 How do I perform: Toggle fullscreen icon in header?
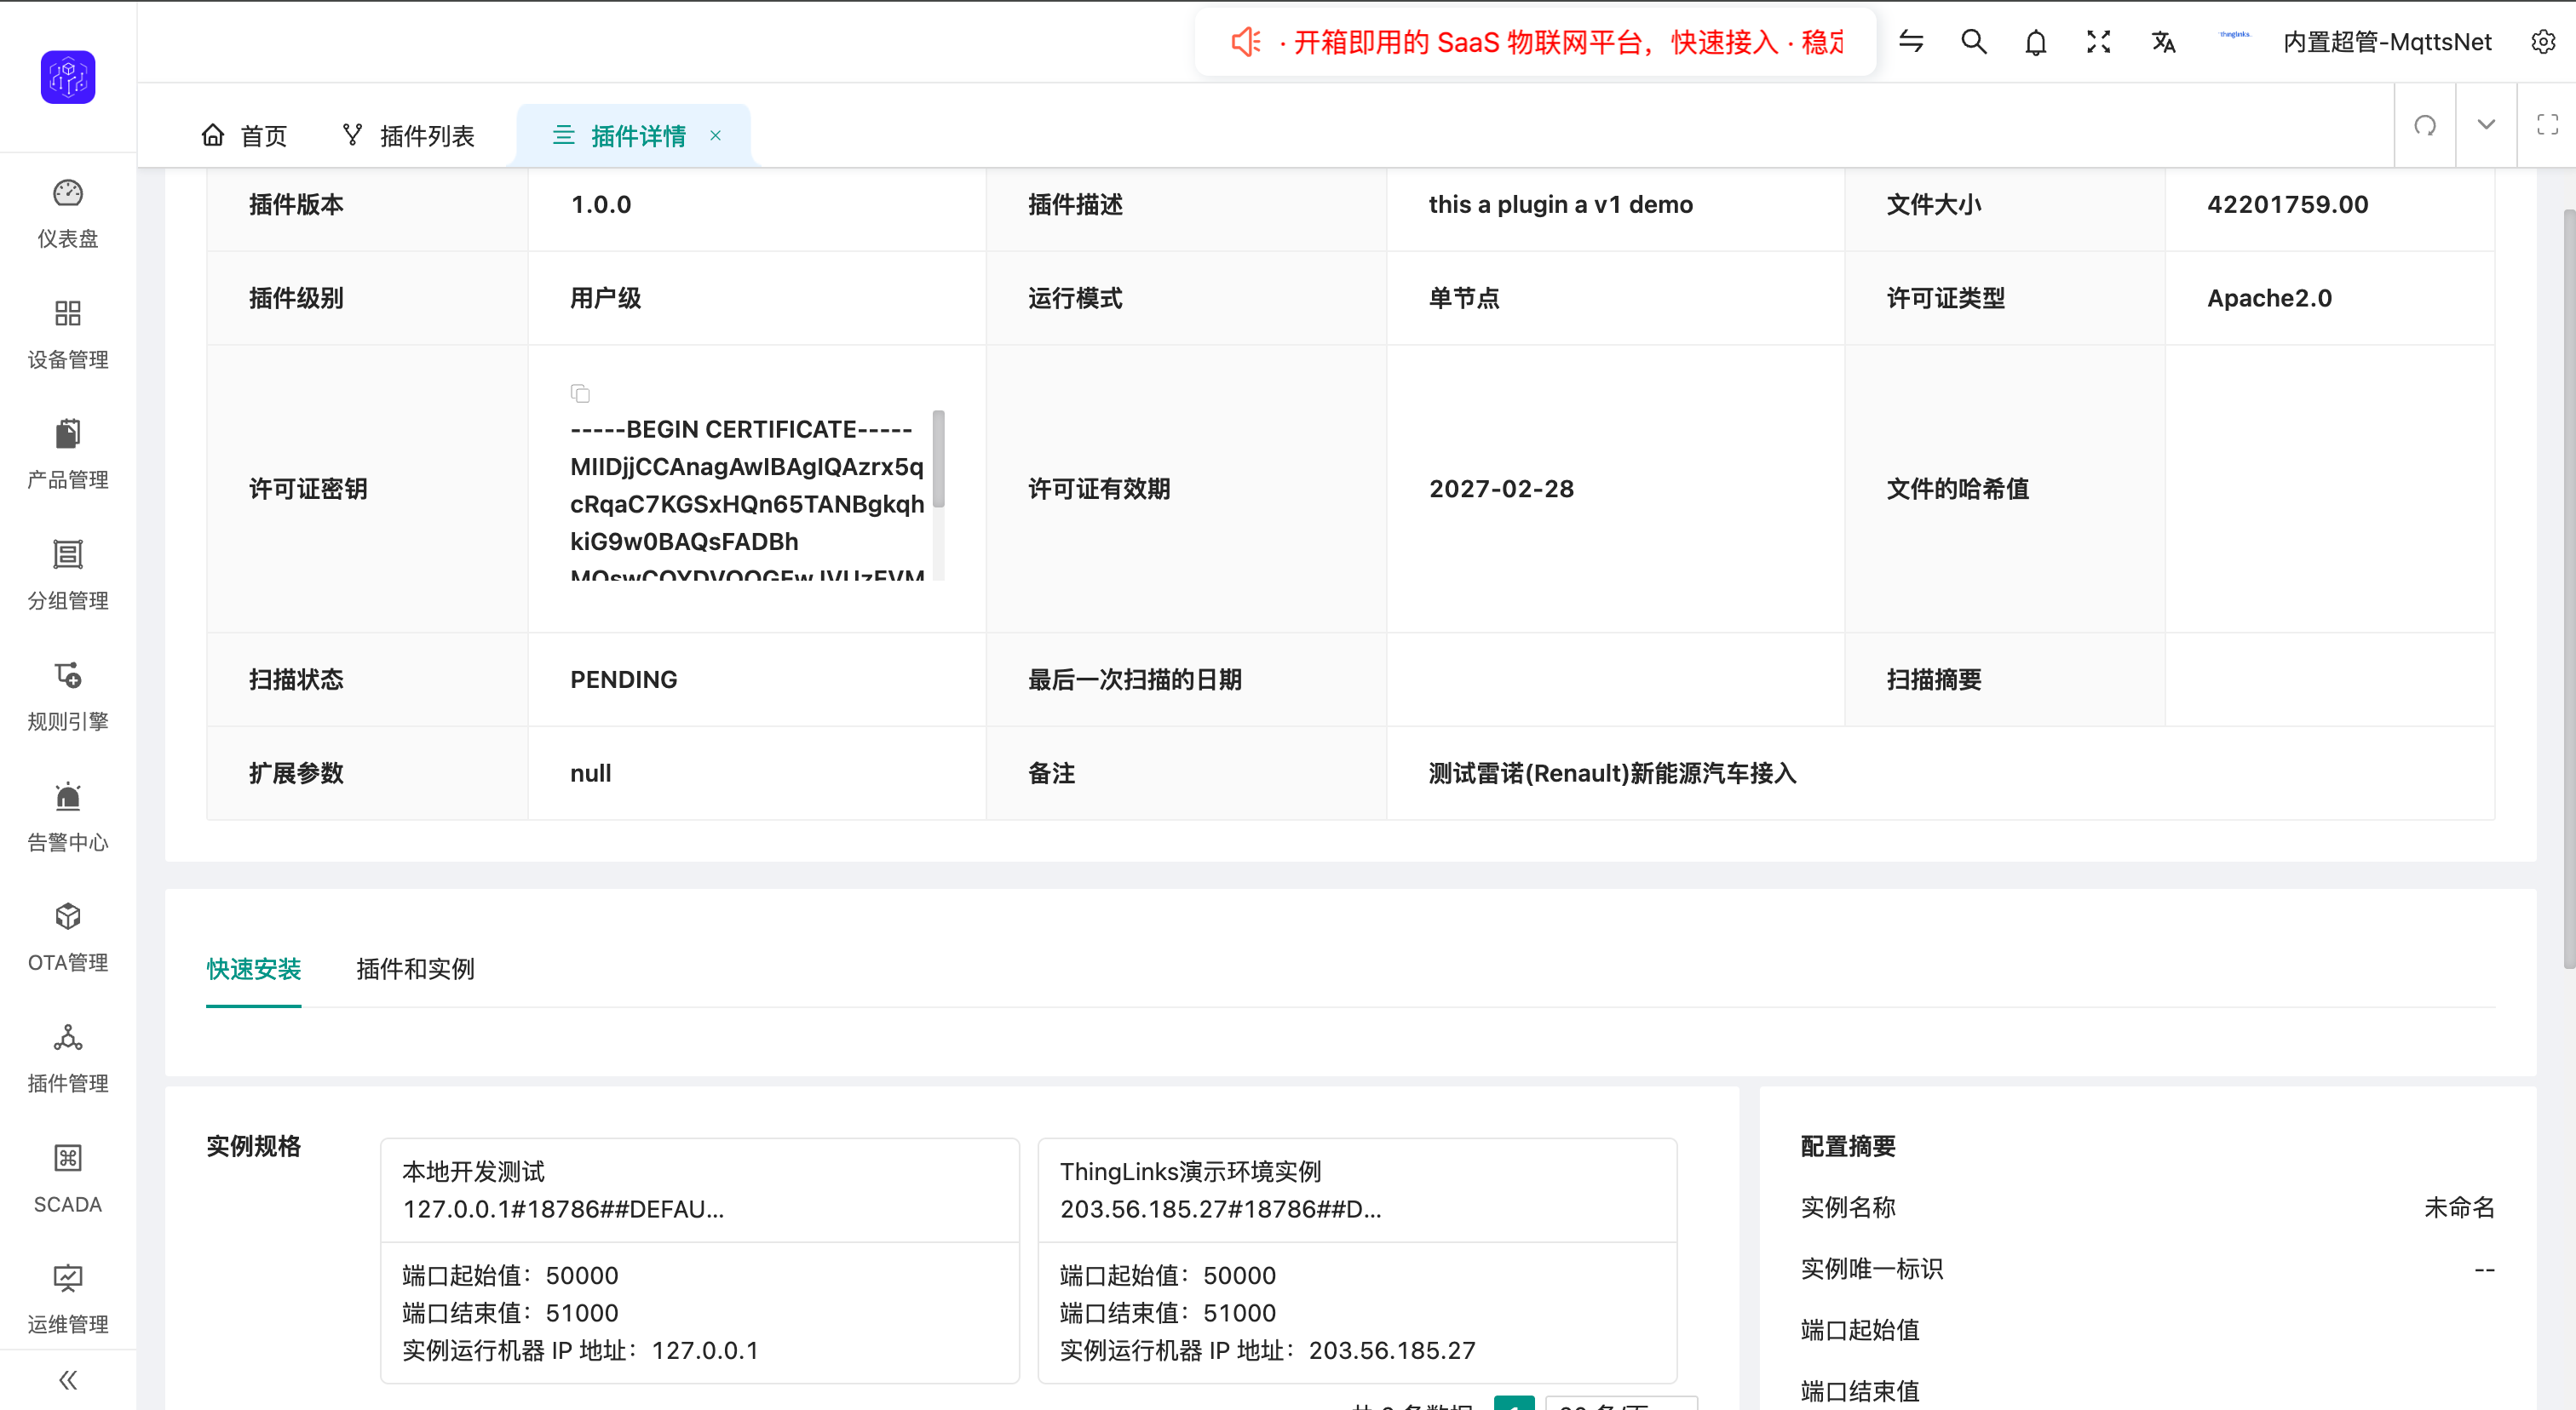(2099, 42)
